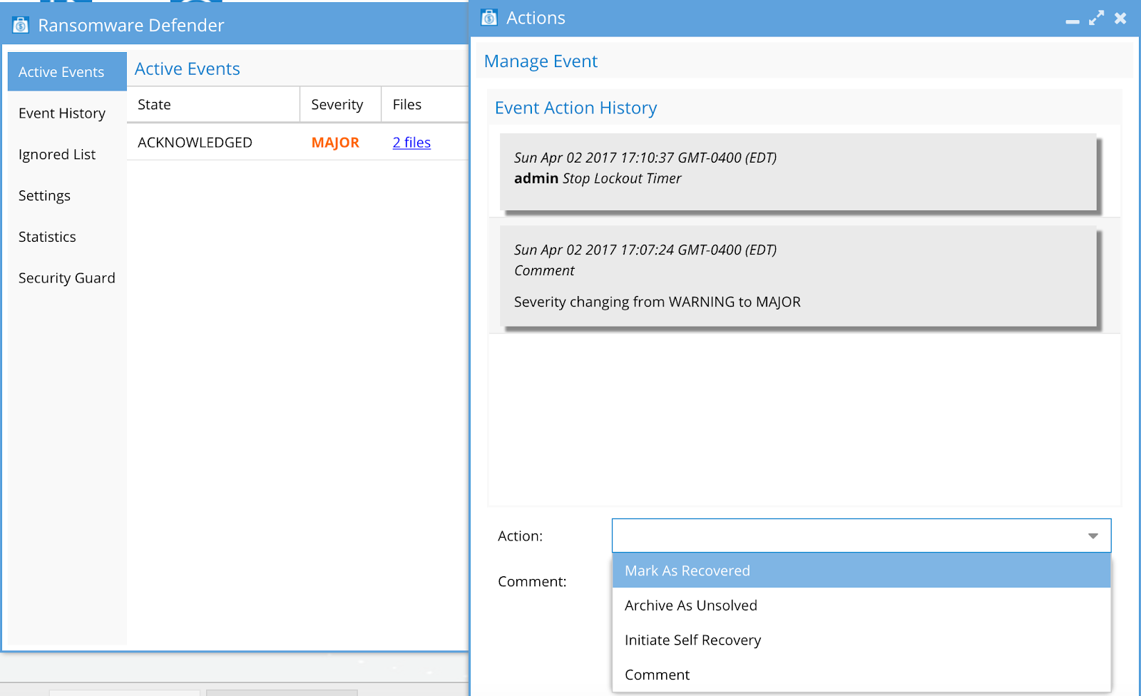Screen dimensions: 1141x696
Task: Expand the Action dropdown arrow
Action: tap(1093, 536)
